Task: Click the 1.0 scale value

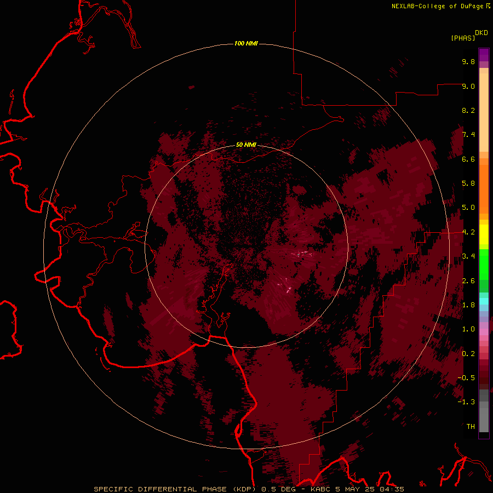Action: (468, 329)
